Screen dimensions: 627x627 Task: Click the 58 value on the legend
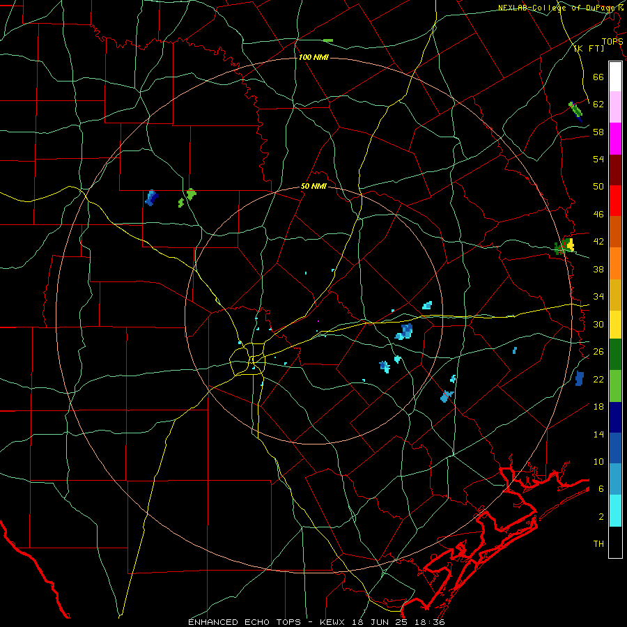598,132
